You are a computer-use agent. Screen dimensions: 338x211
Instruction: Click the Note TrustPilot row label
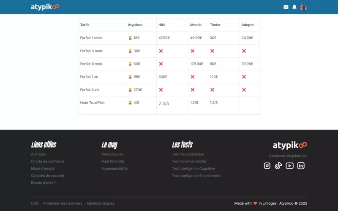tap(92, 103)
